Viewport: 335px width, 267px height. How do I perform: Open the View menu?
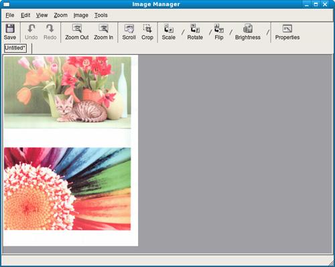[42, 15]
